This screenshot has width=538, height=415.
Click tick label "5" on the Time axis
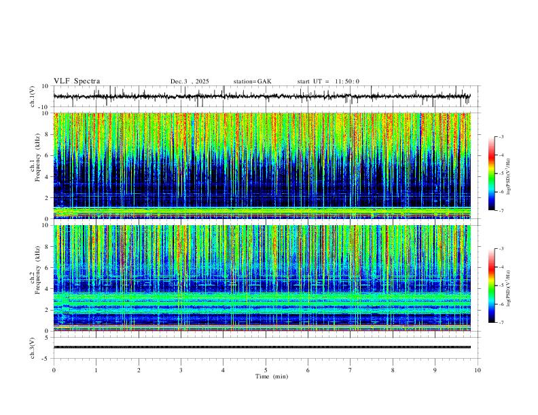click(x=266, y=370)
